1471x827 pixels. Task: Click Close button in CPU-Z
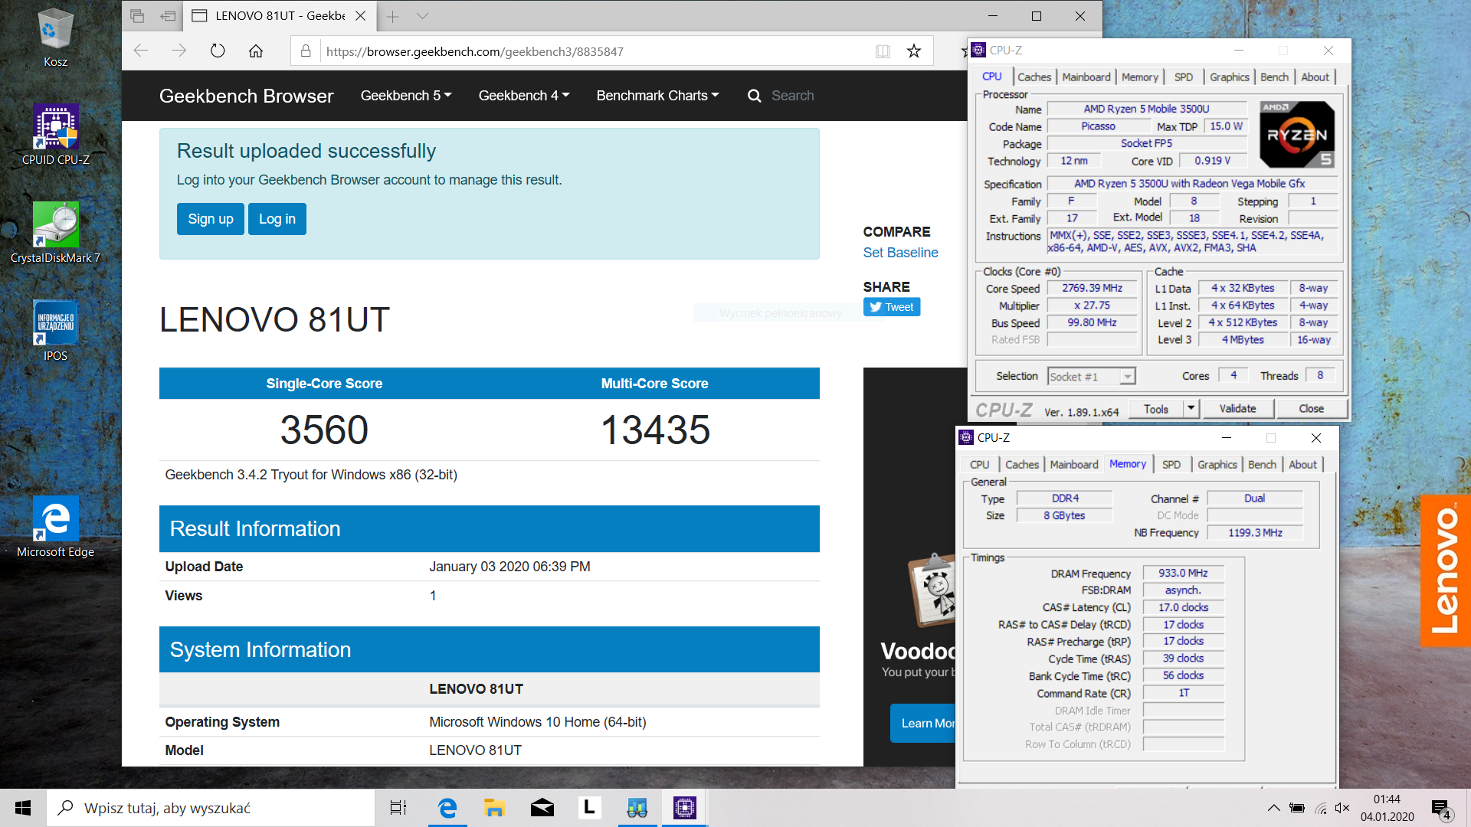click(1311, 409)
